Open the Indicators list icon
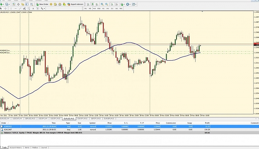This screenshot has height=149, width=259. pyautogui.click(x=122, y=4)
